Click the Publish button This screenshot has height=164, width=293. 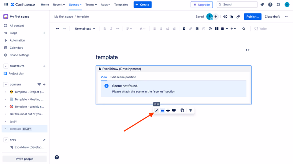[x=253, y=17]
